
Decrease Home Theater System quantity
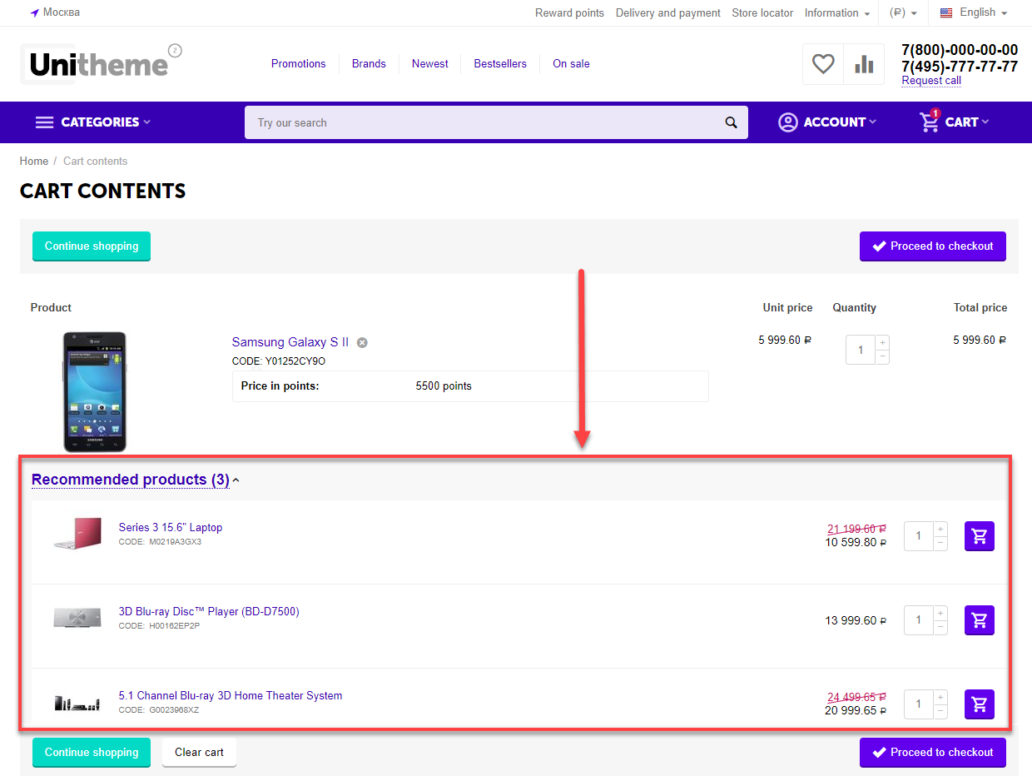pyautogui.click(x=940, y=712)
